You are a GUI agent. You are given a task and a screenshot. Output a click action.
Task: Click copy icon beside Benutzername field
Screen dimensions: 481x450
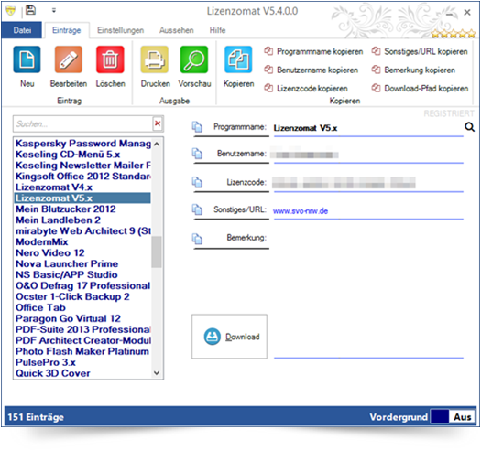pyautogui.click(x=197, y=153)
